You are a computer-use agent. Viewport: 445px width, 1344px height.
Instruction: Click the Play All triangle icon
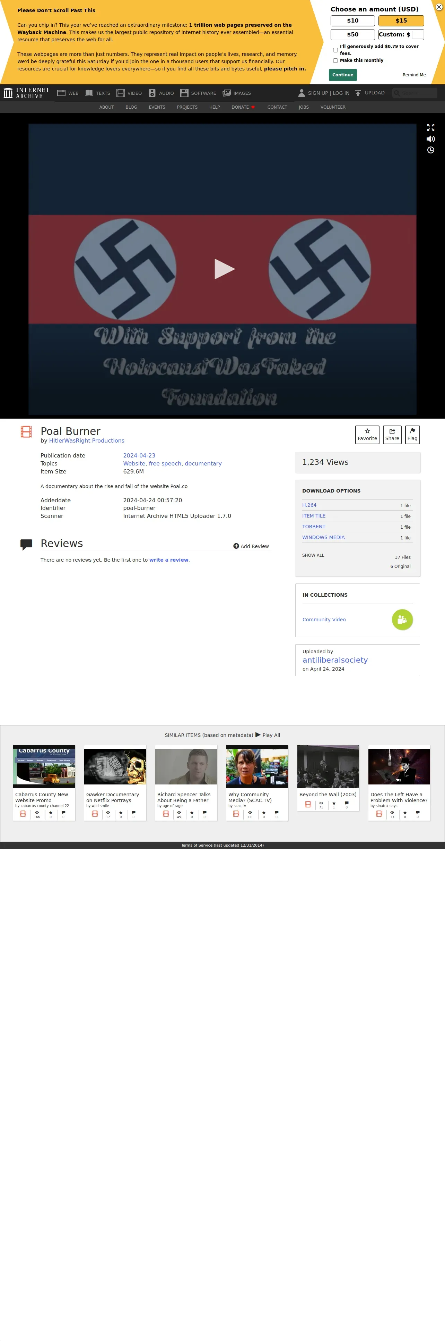(x=258, y=734)
